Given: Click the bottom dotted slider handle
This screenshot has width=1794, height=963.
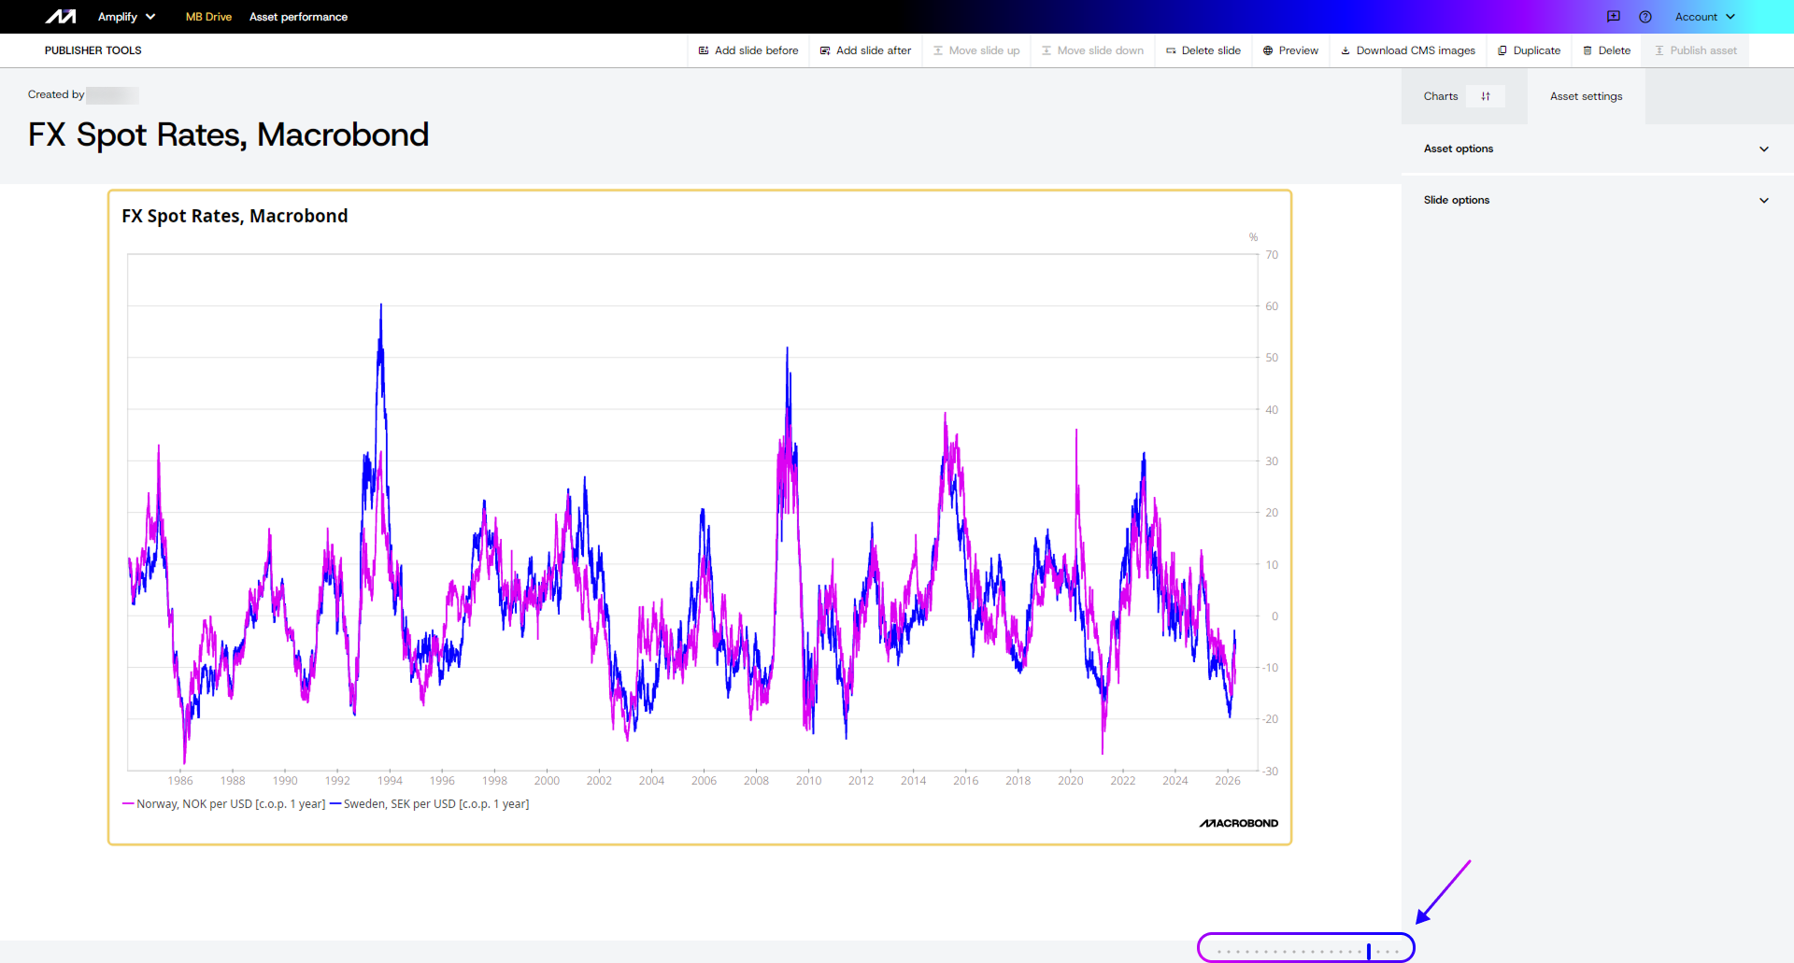Looking at the screenshot, I should pyautogui.click(x=1369, y=951).
